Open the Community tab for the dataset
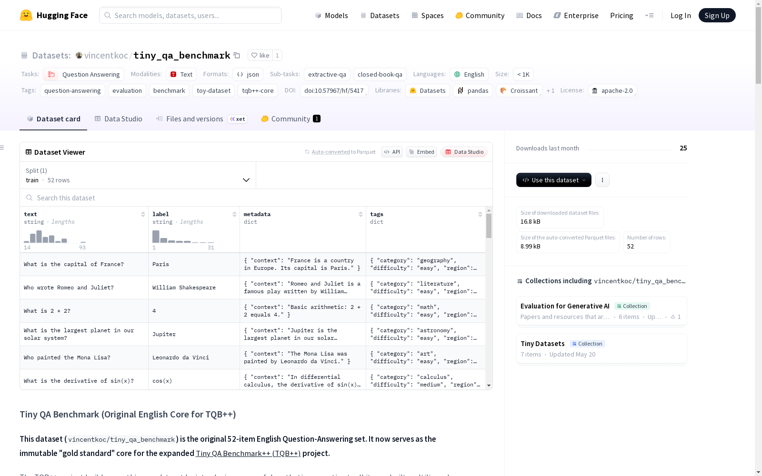This screenshot has height=476, width=762. point(291,119)
